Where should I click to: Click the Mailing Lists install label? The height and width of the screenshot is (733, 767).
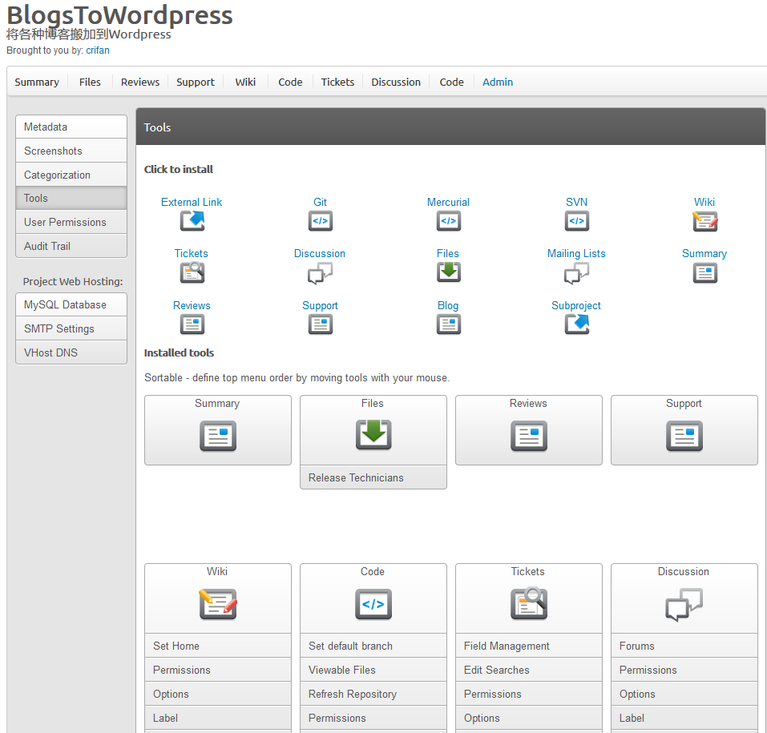(x=576, y=253)
